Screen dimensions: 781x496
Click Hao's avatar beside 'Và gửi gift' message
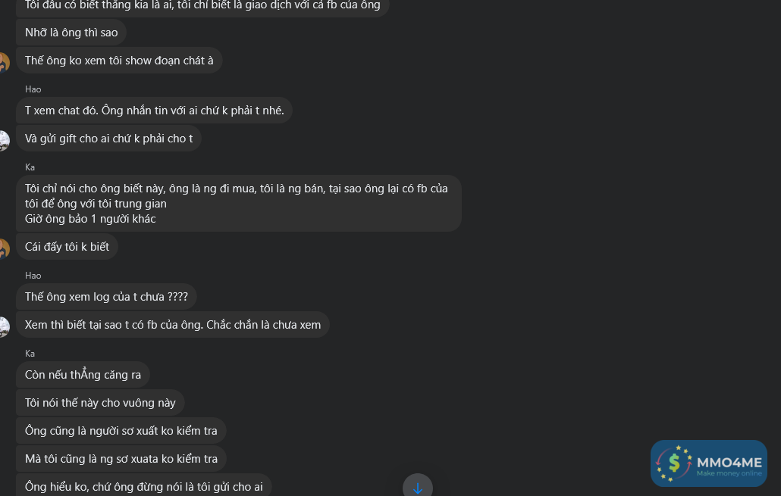tap(3, 140)
